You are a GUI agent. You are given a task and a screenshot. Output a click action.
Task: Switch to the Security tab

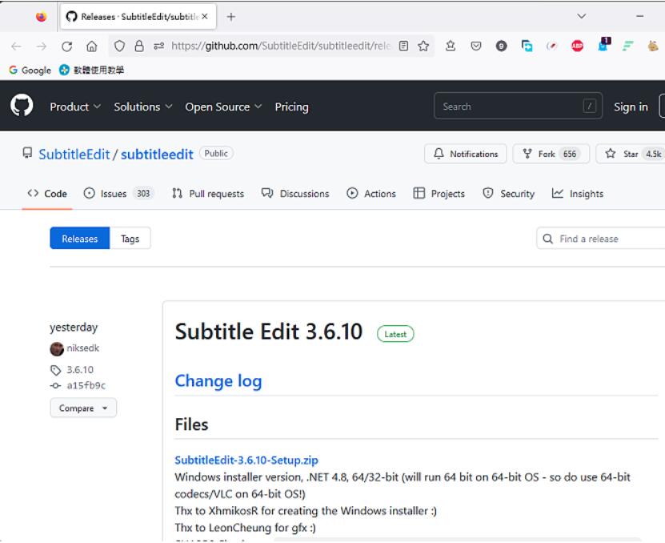(x=508, y=194)
